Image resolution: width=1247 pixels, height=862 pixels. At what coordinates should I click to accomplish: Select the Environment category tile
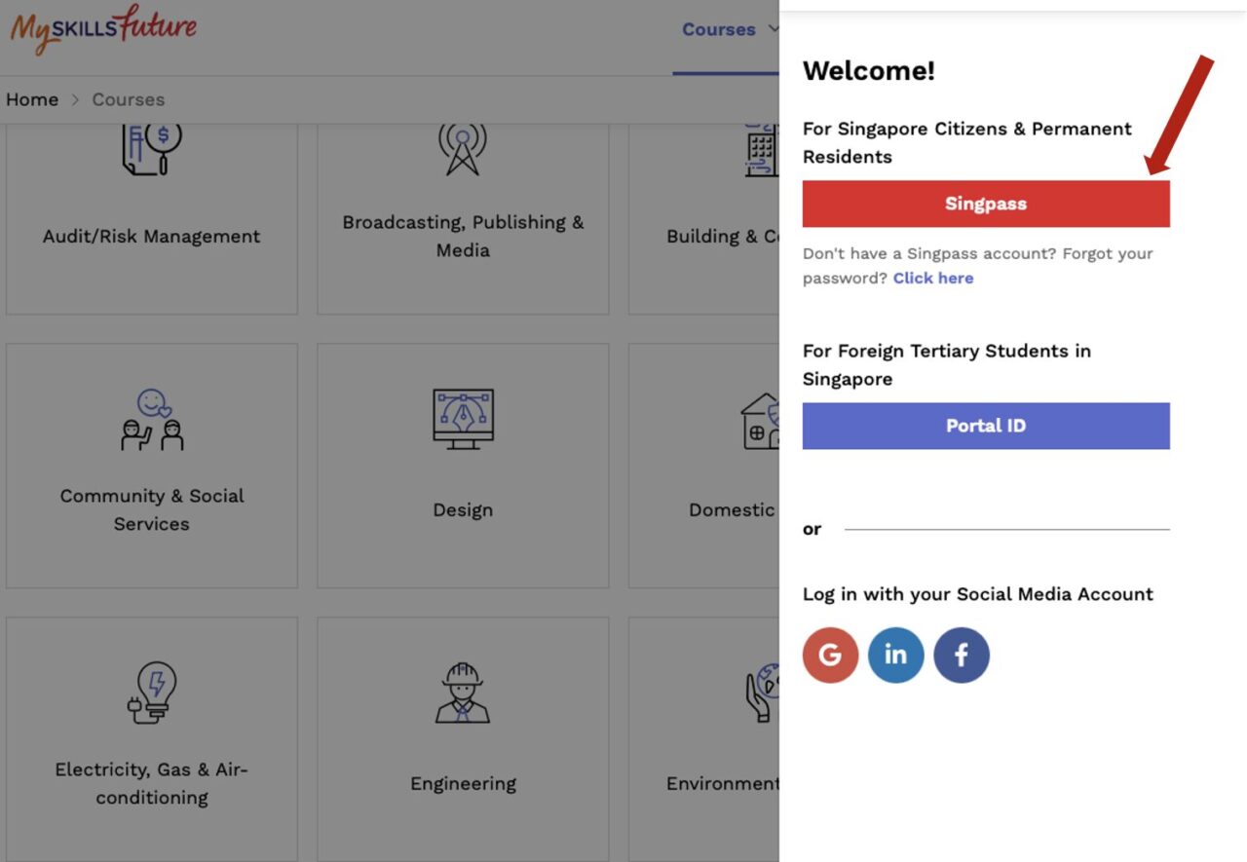703,740
